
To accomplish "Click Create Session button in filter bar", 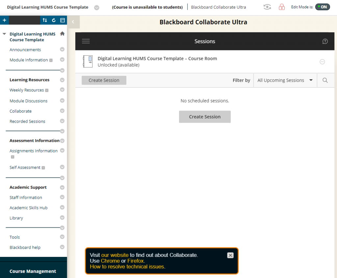I will pyautogui.click(x=104, y=80).
